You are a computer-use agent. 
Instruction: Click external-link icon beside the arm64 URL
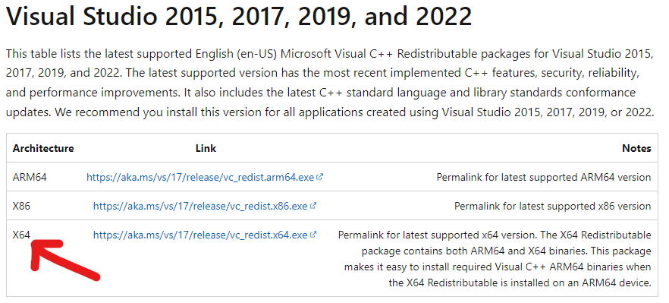320,176
